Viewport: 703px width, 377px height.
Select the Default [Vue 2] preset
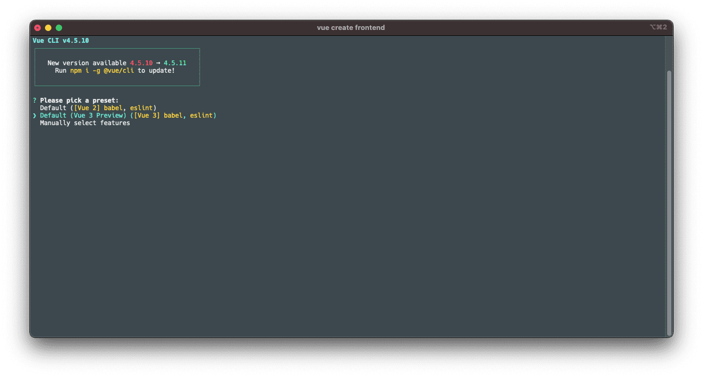[98, 107]
